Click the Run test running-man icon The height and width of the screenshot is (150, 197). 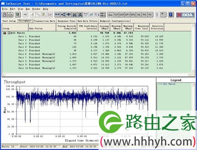click(x=18, y=15)
